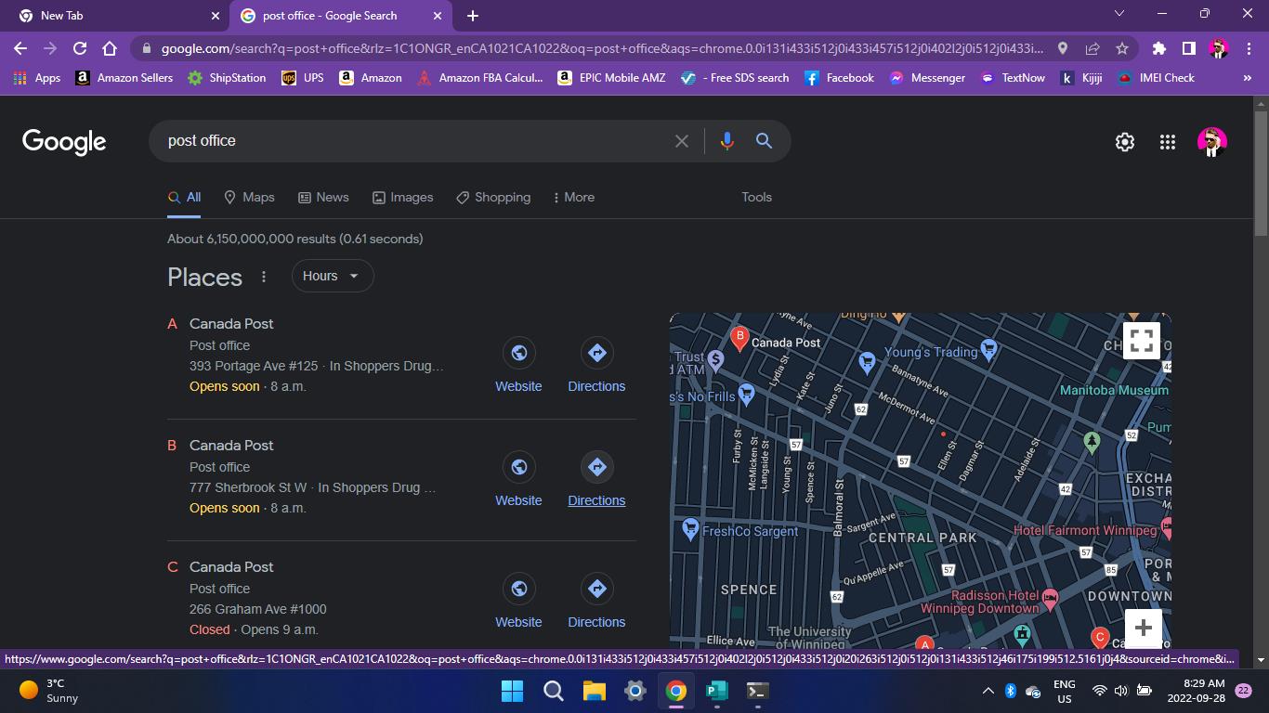
Task: Open the Hours filter dropdown
Action: pos(332,276)
